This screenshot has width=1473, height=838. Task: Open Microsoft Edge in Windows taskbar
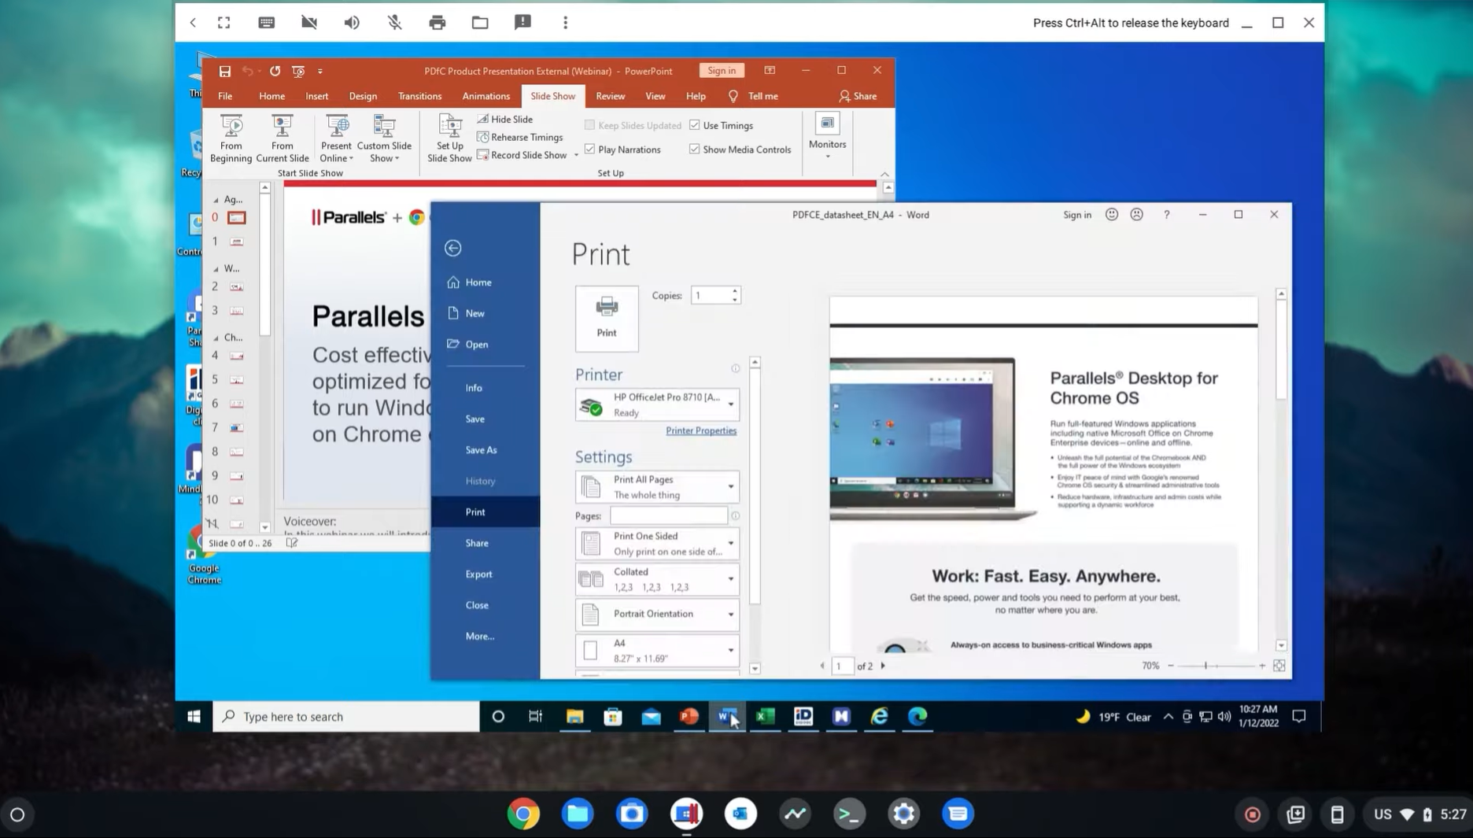click(917, 716)
